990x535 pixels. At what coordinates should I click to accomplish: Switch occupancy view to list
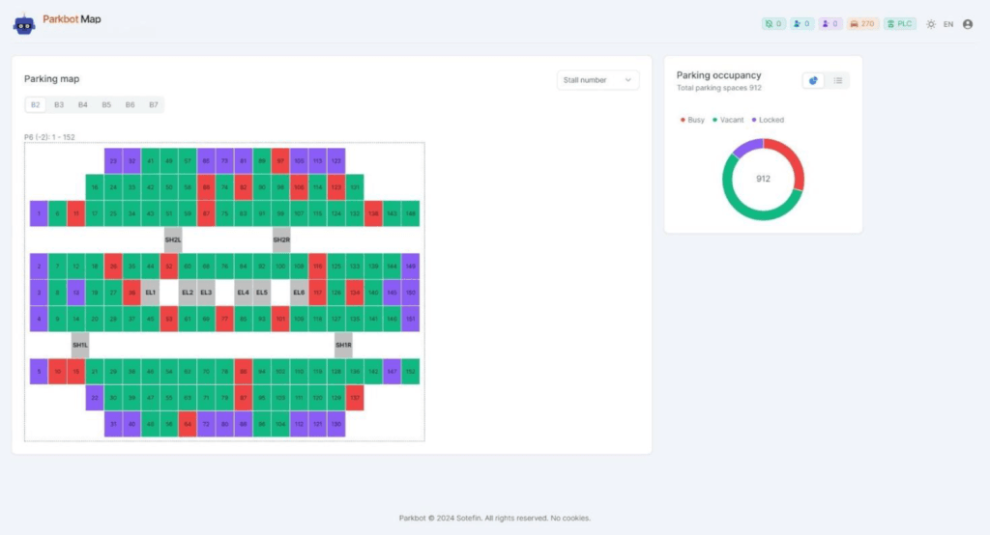838,80
